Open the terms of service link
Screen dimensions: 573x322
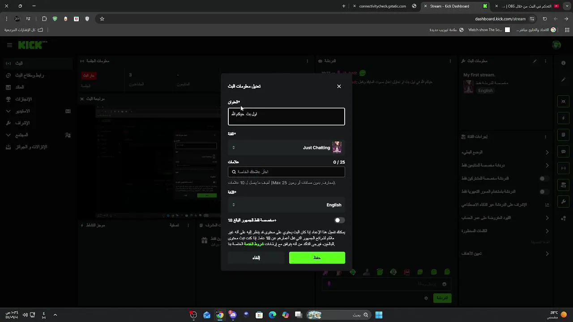coord(254,244)
